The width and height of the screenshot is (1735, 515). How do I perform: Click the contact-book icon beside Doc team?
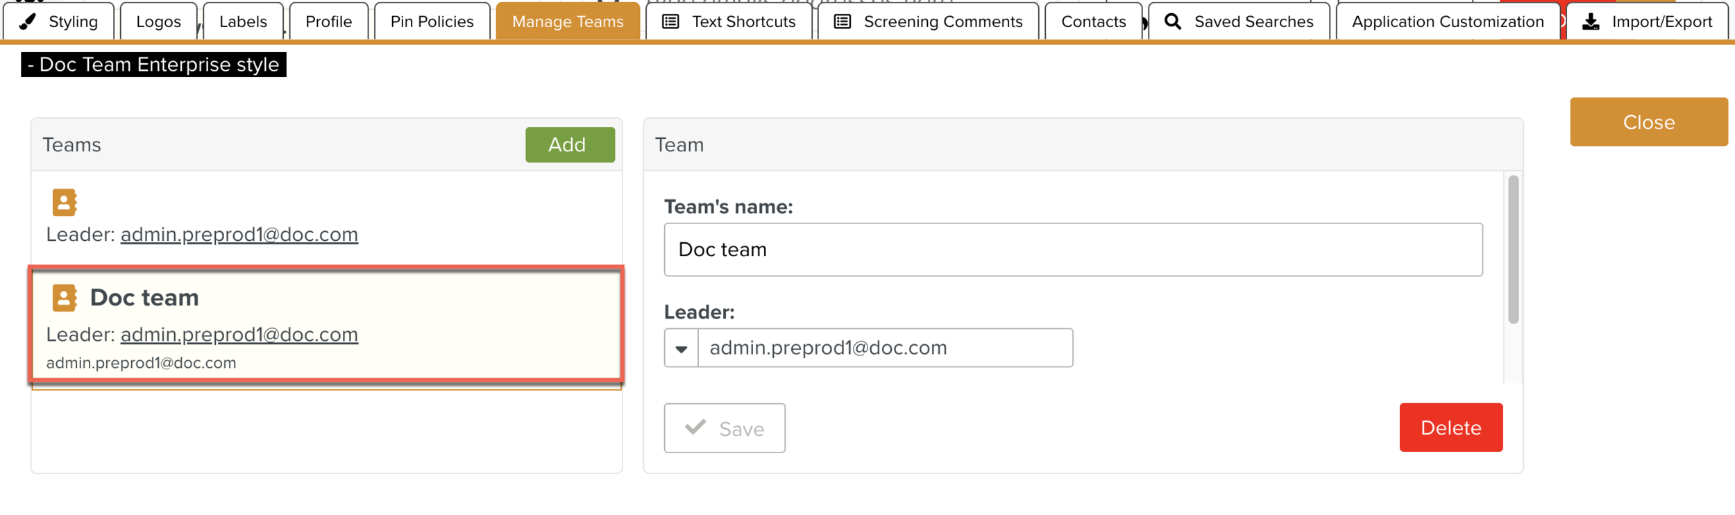click(x=65, y=298)
